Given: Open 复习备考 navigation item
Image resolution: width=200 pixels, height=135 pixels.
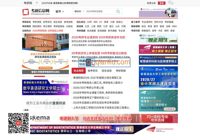Looking at the screenshot, I should tap(135, 22).
